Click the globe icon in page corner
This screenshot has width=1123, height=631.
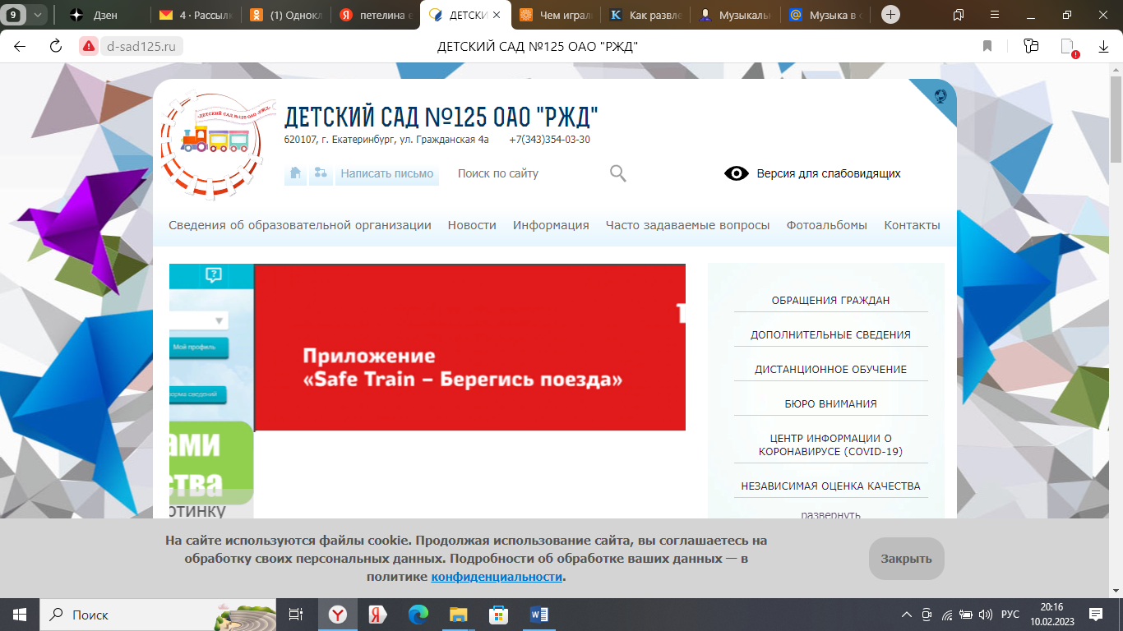[940, 96]
